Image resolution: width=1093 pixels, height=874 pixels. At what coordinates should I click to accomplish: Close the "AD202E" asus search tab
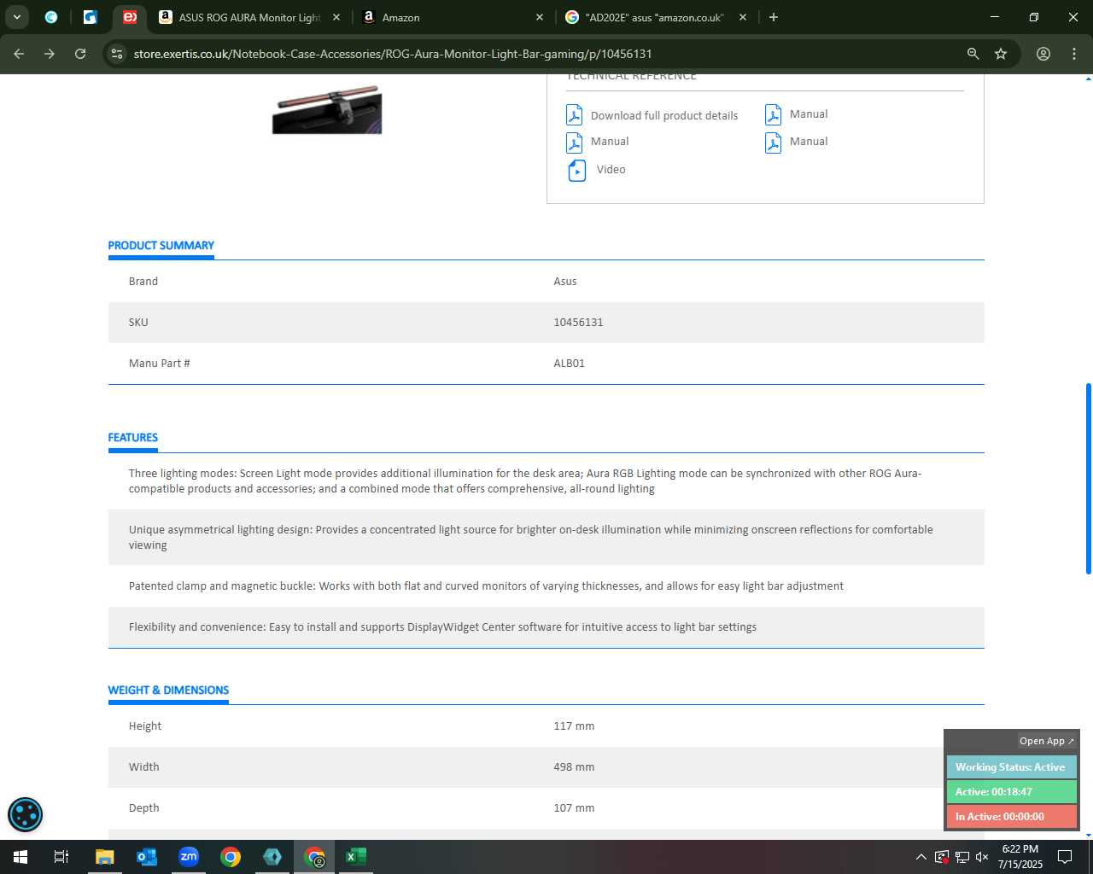coord(743,17)
